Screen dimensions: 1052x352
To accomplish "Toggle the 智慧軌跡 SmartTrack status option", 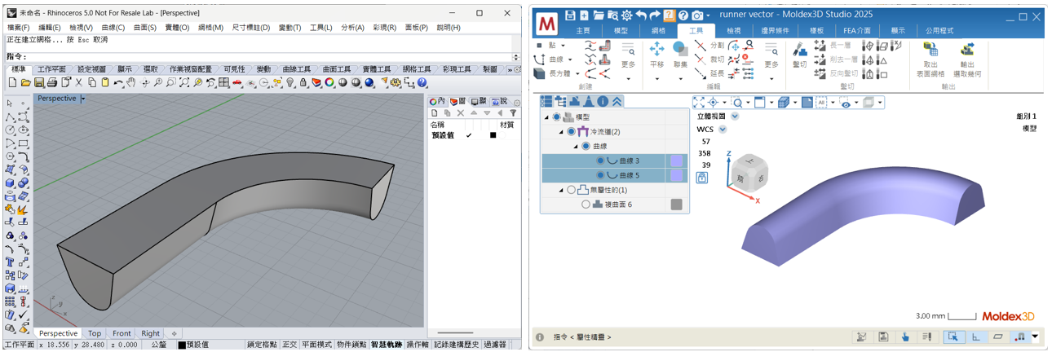I will pos(387,345).
